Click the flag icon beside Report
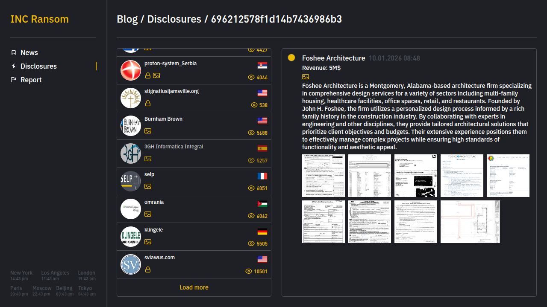Image resolution: width=547 pixels, height=307 pixels. (x=14, y=80)
